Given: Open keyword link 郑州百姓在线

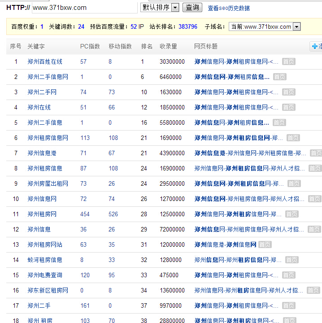Looking at the screenshot, I should click(x=45, y=61).
